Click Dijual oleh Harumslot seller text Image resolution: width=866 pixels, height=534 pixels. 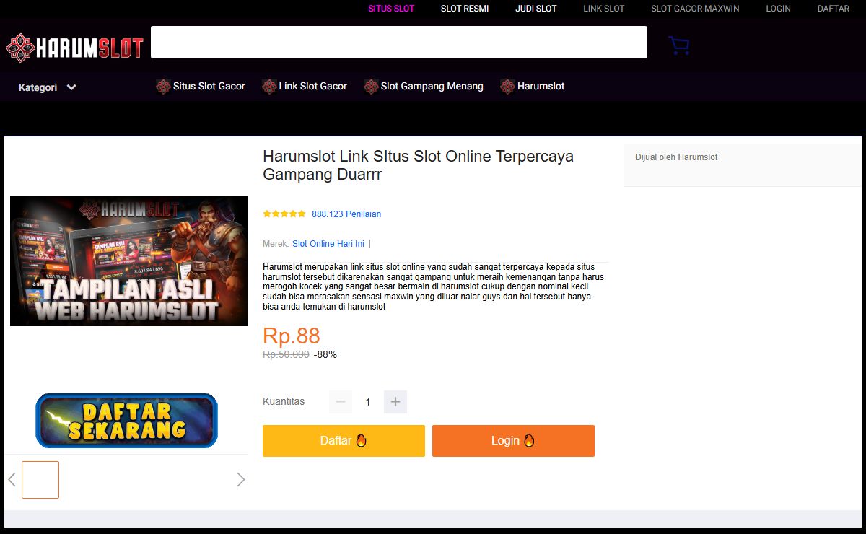(676, 157)
